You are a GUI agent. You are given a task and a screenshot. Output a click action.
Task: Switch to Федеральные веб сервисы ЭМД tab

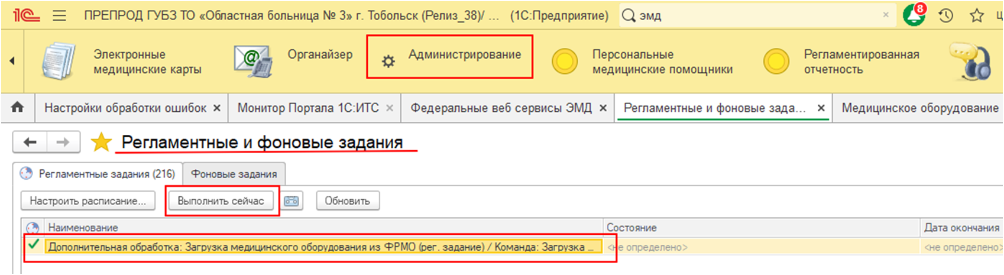[500, 108]
